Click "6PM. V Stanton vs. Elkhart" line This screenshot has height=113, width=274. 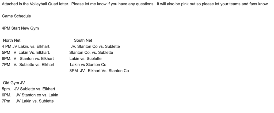coord(28,59)
